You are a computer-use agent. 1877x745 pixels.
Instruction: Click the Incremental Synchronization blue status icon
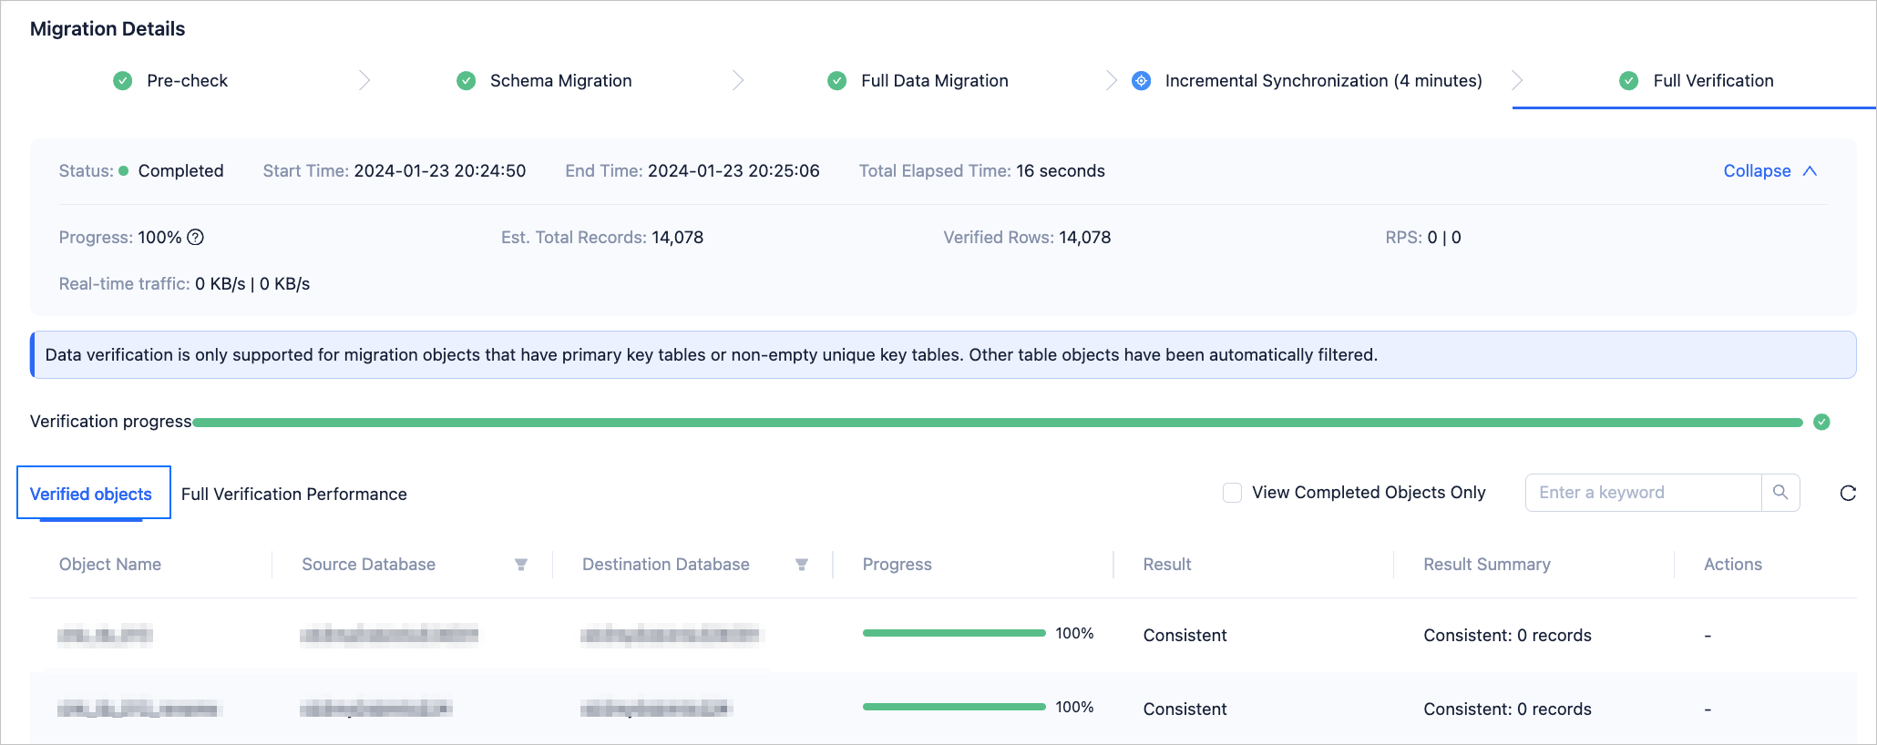1141,81
